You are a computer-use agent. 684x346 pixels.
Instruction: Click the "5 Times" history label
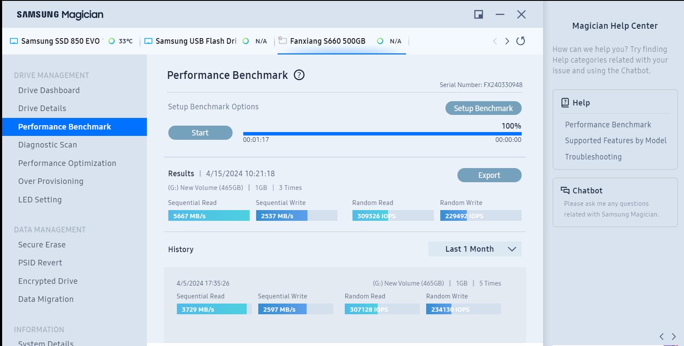coord(490,283)
